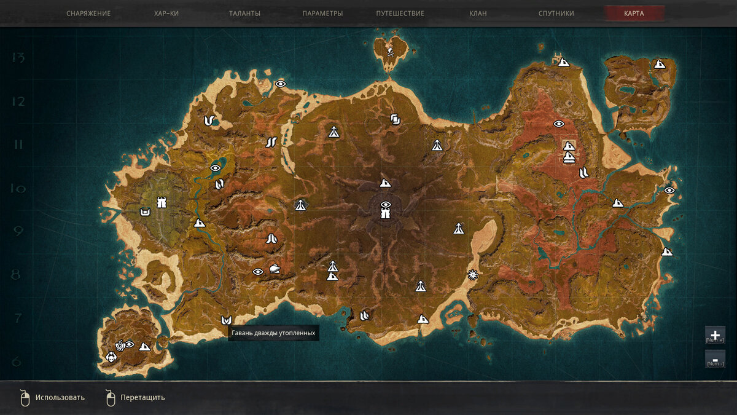737x415 pixels.
Task: Select the boat marker directly beneath that camp marker
Action: tap(332, 277)
